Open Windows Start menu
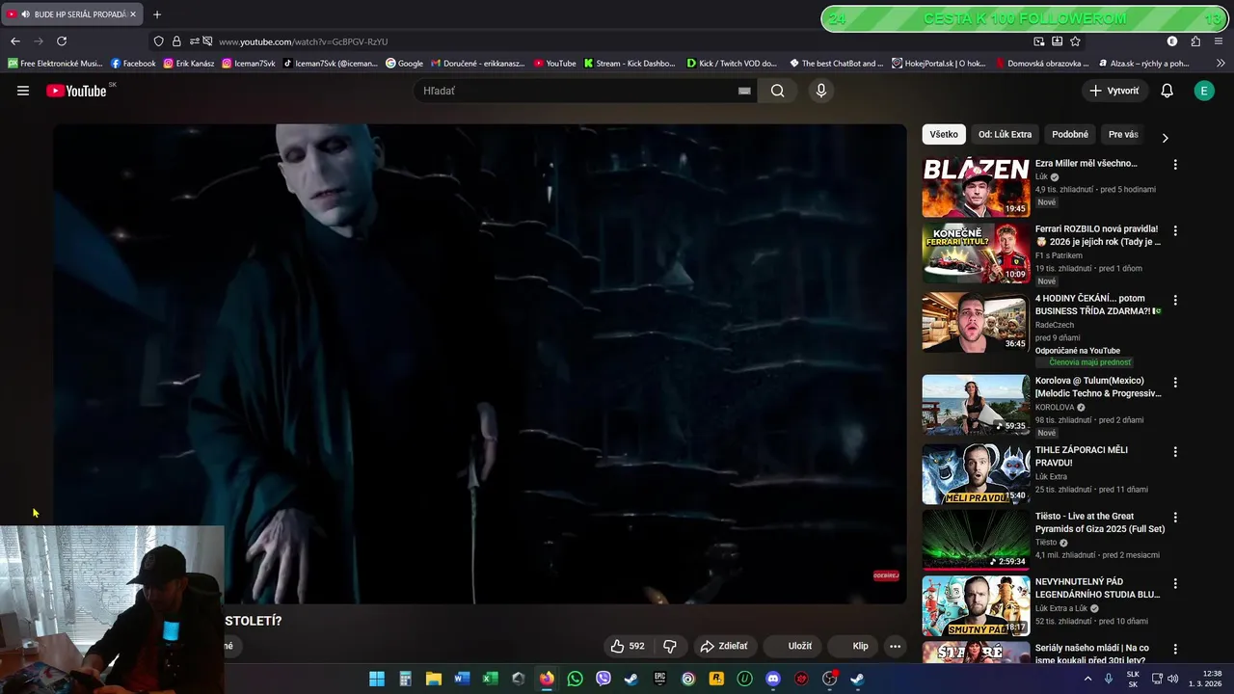Screen dimensions: 1234x694 click(x=377, y=679)
